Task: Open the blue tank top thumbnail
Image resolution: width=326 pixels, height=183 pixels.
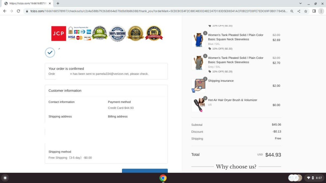Action: (198, 40)
